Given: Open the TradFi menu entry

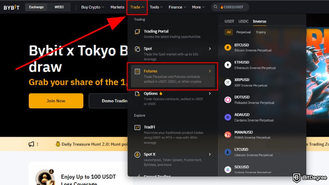Looking at the screenshot, I should pos(173,135).
